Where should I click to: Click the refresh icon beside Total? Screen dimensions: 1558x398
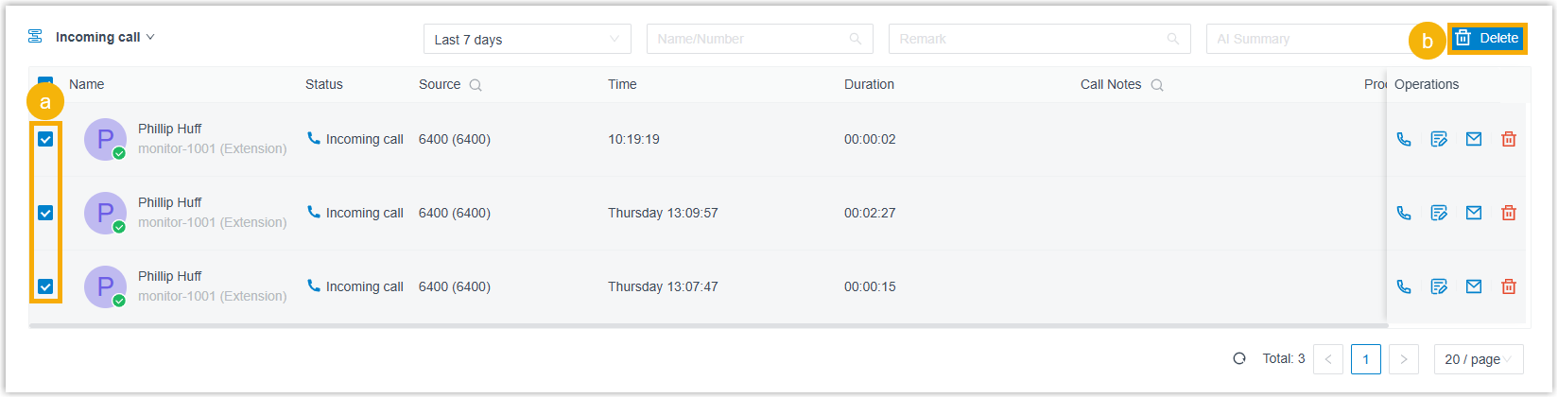tap(1239, 359)
